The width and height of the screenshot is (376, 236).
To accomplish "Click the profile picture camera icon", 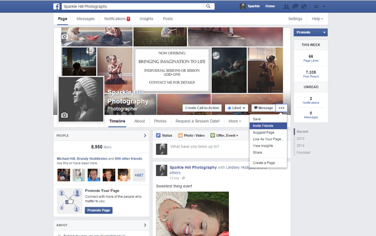I will click(64, 116).
